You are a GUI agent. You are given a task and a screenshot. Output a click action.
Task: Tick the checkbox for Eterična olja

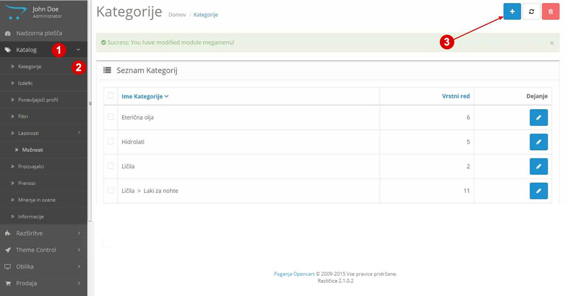click(x=111, y=117)
